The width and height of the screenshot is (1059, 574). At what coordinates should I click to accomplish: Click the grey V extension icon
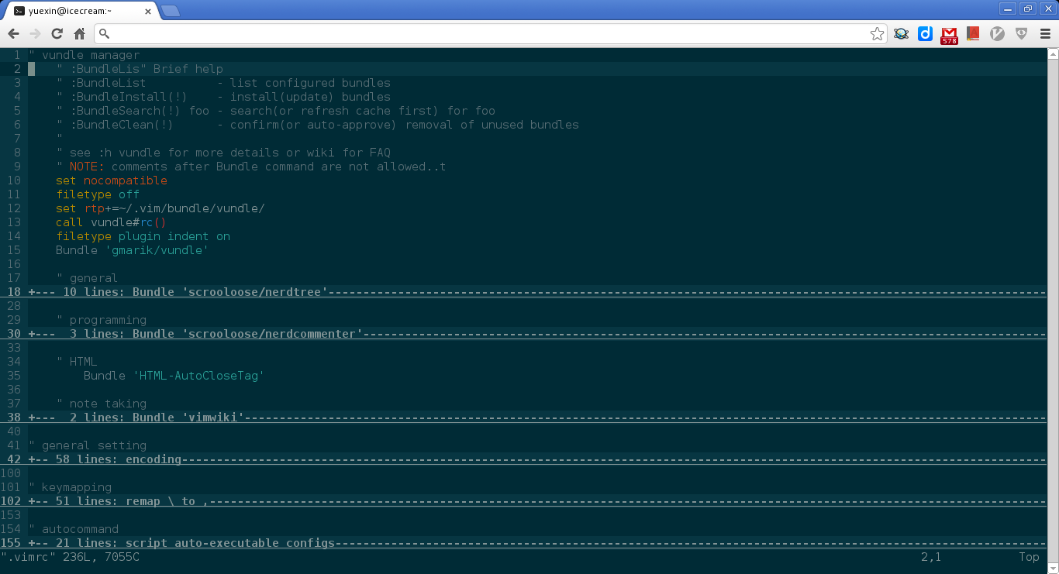[x=998, y=33]
